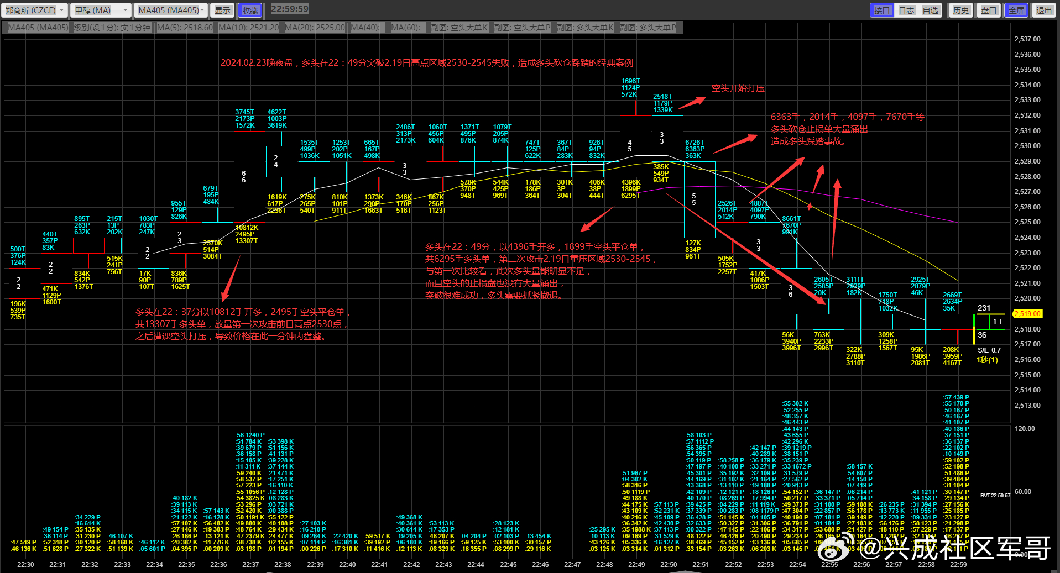
Task: Open the 历史 history view
Action: (961, 10)
